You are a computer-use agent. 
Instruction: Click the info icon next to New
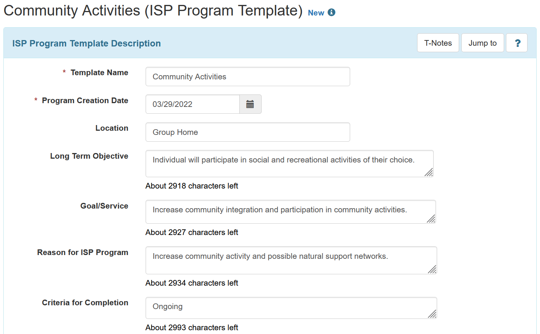(332, 12)
